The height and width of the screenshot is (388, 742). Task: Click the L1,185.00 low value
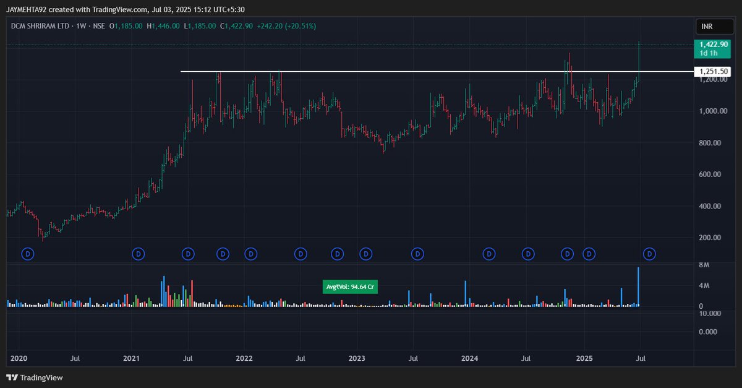[200, 26]
